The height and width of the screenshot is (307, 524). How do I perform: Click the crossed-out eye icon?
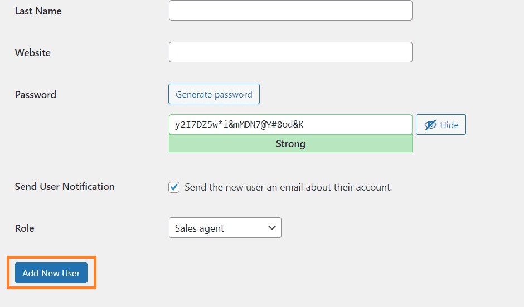(x=430, y=125)
